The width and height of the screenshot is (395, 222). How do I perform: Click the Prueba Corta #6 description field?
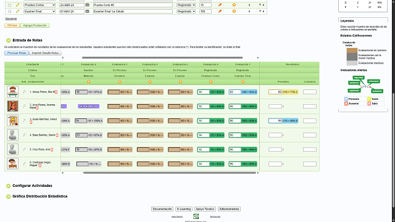[x=133, y=5]
